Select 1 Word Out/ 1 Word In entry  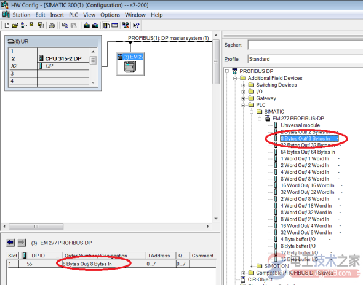click(x=305, y=158)
